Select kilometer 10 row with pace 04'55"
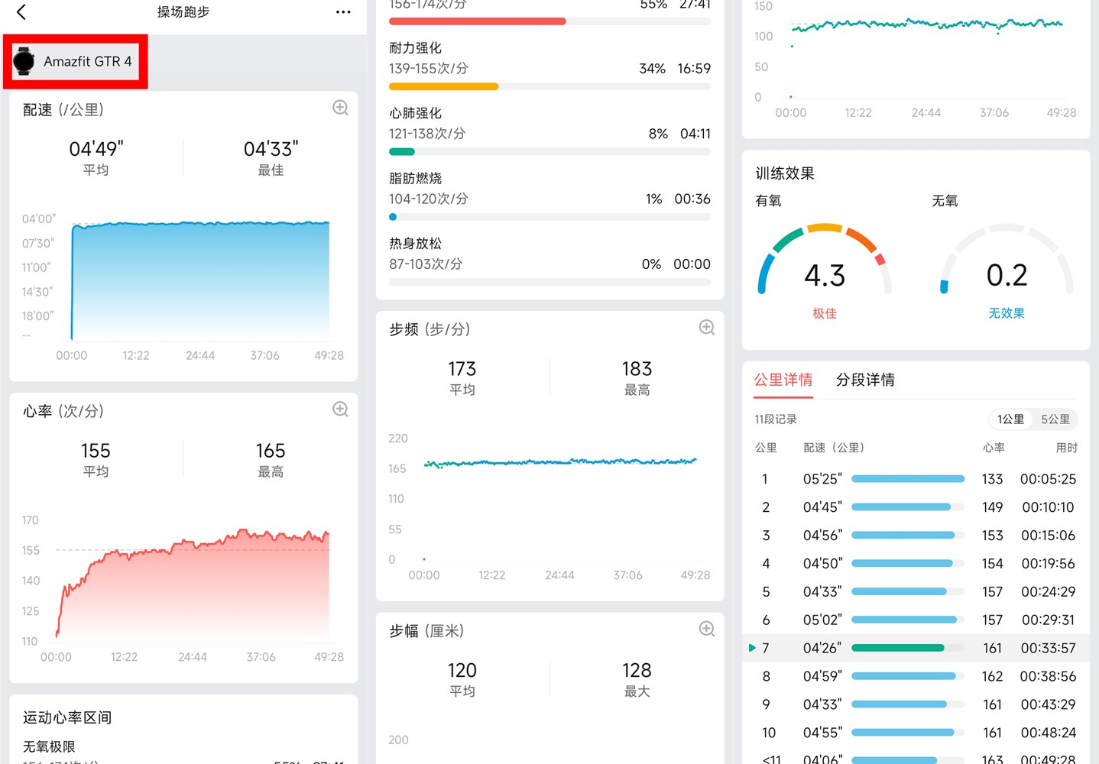Image resolution: width=1099 pixels, height=764 pixels. [x=916, y=733]
